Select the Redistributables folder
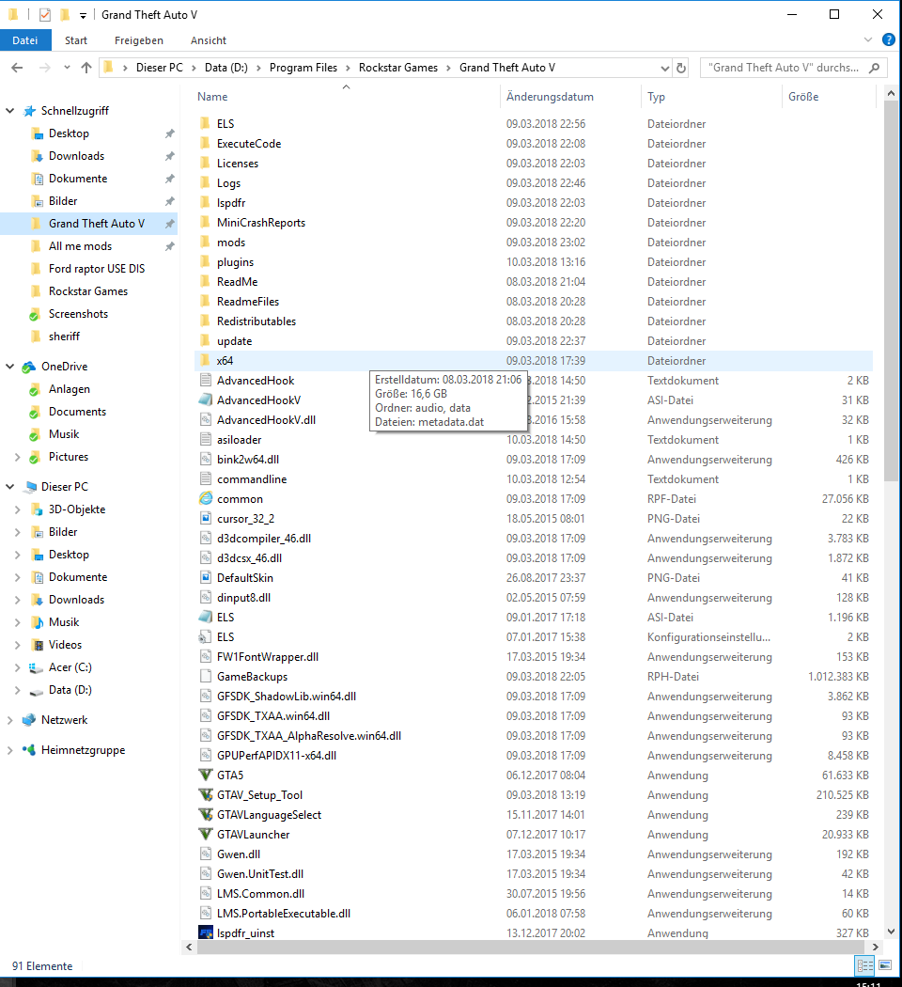Screen dimensions: 902x987 coord(534,321)
